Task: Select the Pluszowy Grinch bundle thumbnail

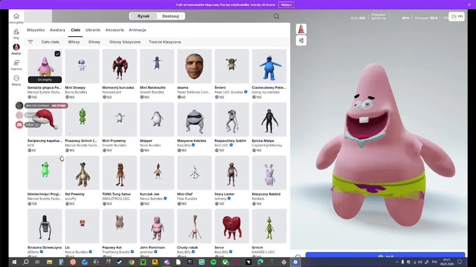Action: (82, 119)
